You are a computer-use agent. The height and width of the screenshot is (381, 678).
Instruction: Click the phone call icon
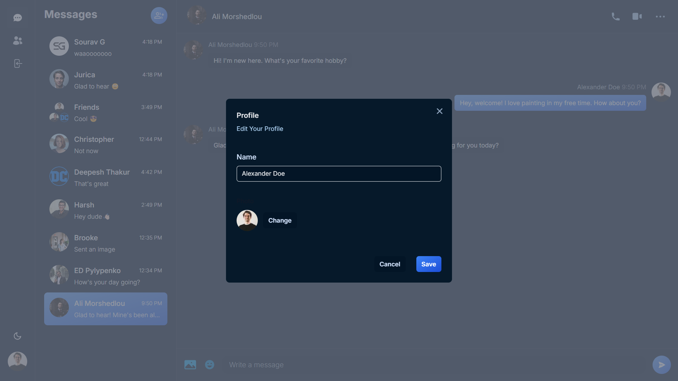click(615, 17)
